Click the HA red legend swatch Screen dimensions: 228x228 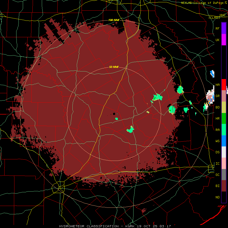pyautogui.click(x=224, y=85)
